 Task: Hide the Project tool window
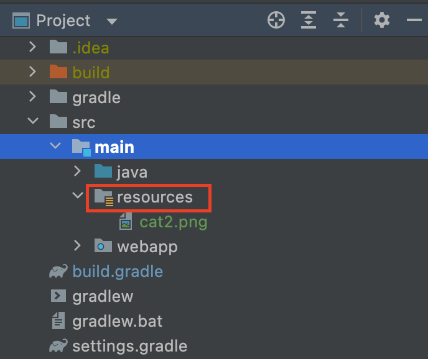point(414,20)
